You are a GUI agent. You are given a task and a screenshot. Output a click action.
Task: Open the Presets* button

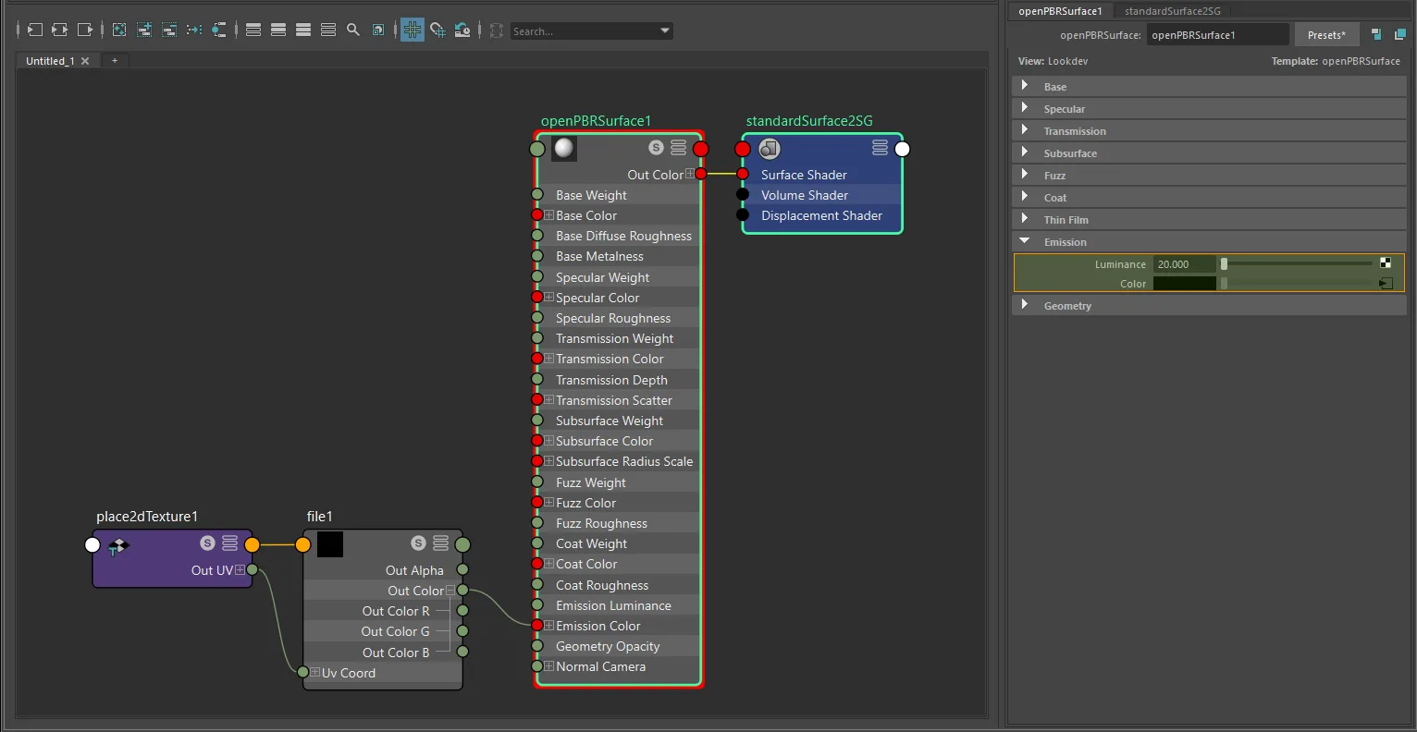tap(1326, 35)
